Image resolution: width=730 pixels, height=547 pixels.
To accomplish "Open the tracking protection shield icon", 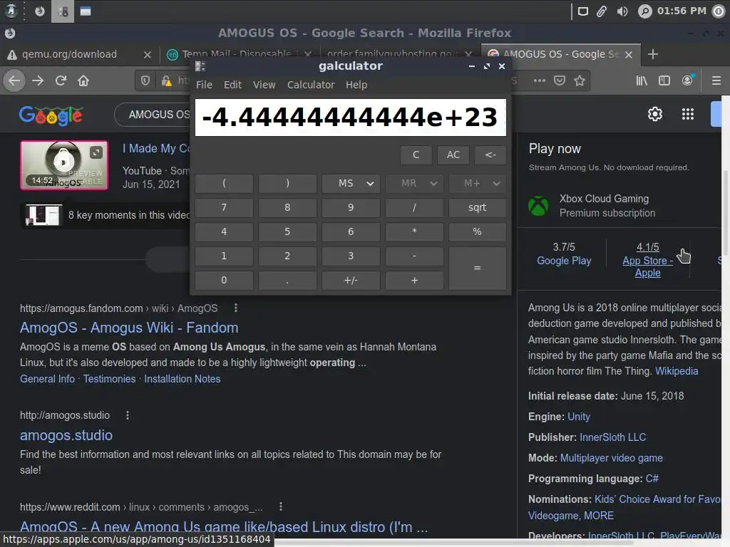I will point(145,81).
